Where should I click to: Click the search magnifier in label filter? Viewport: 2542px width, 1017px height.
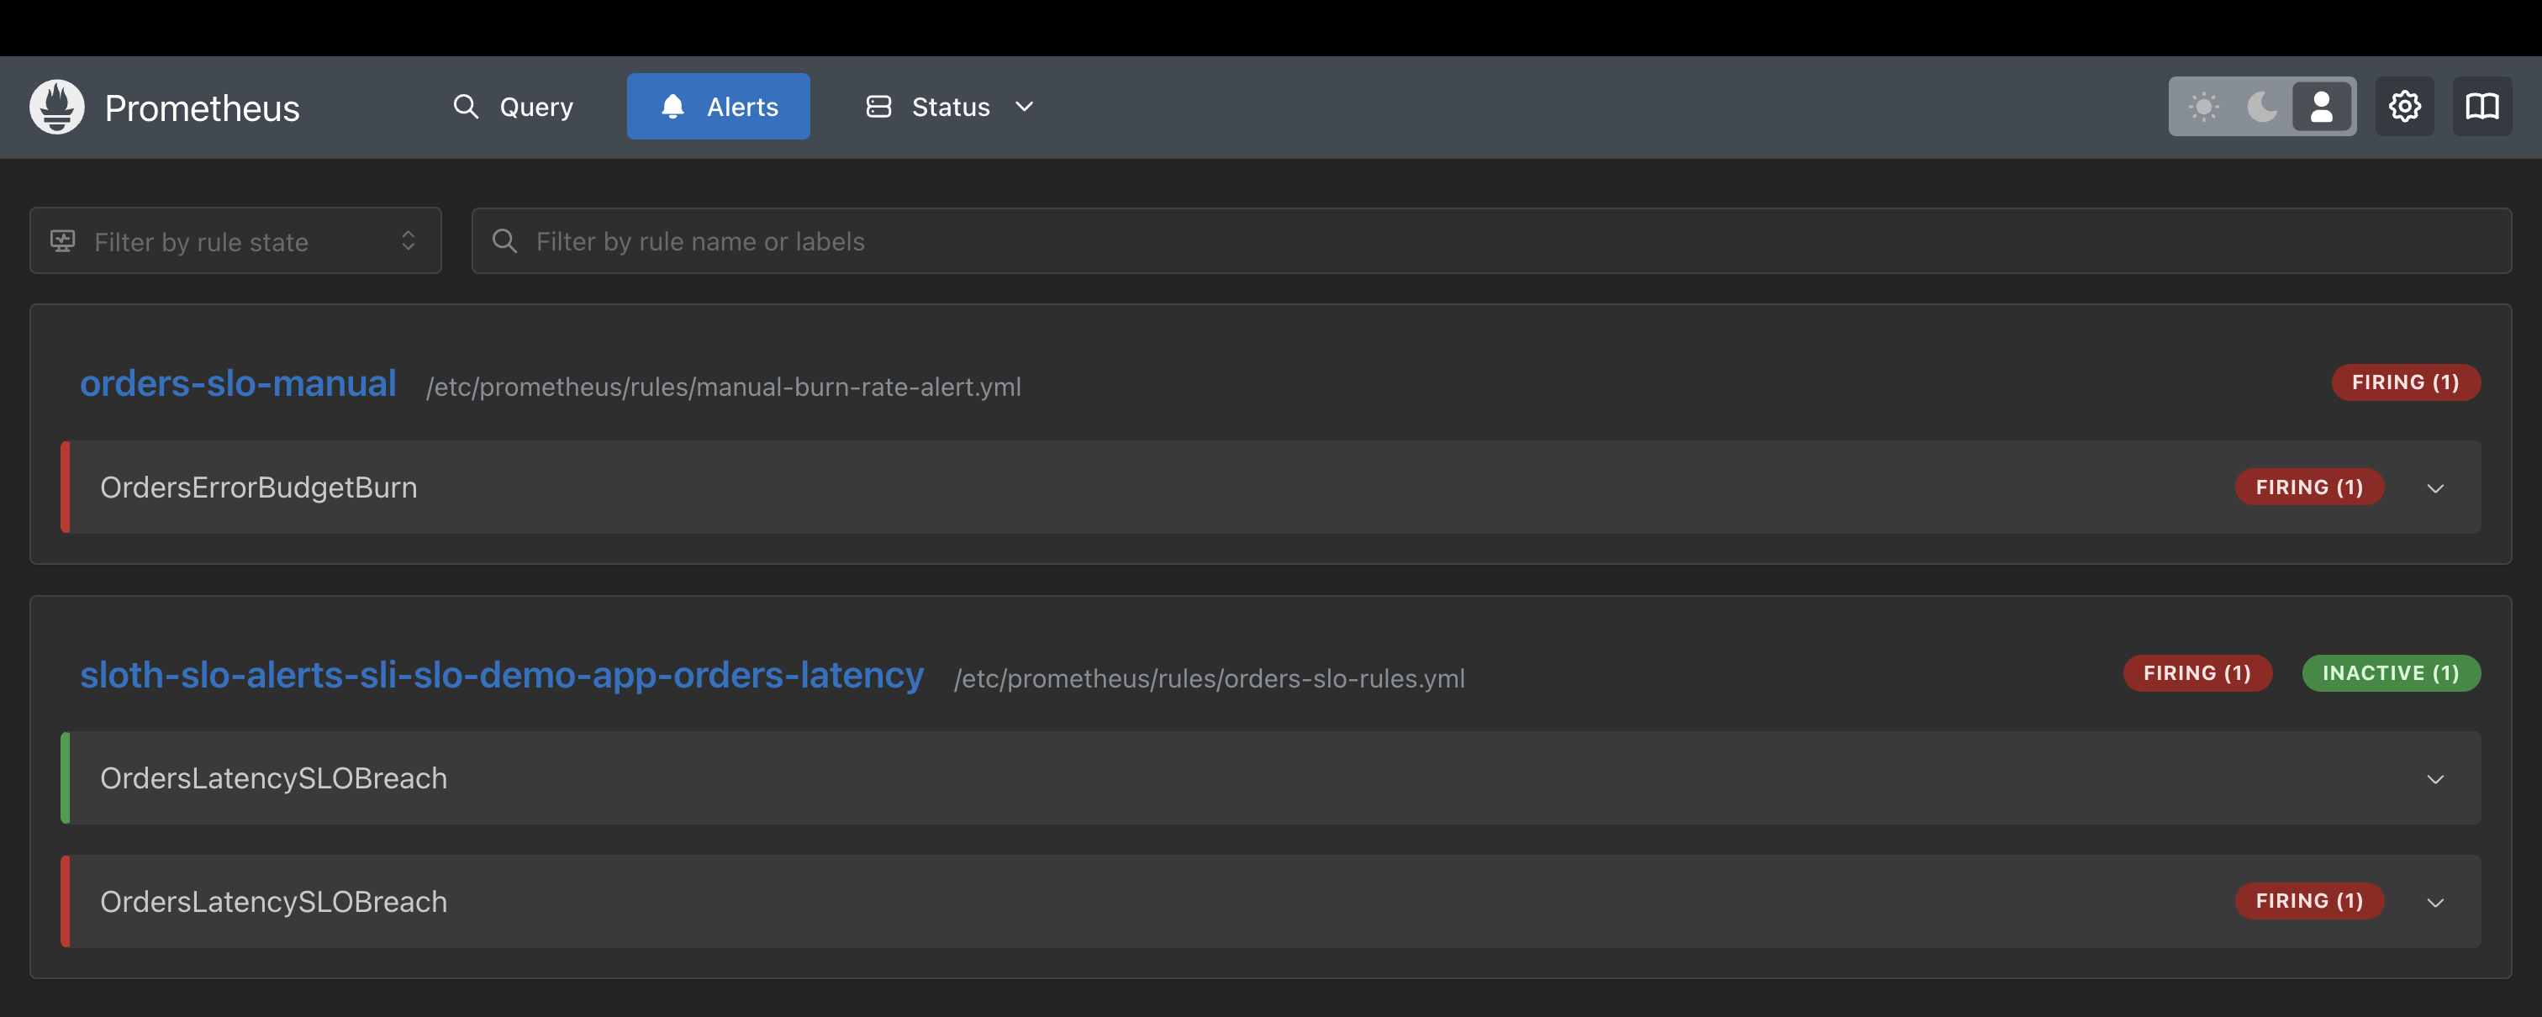[x=504, y=240]
